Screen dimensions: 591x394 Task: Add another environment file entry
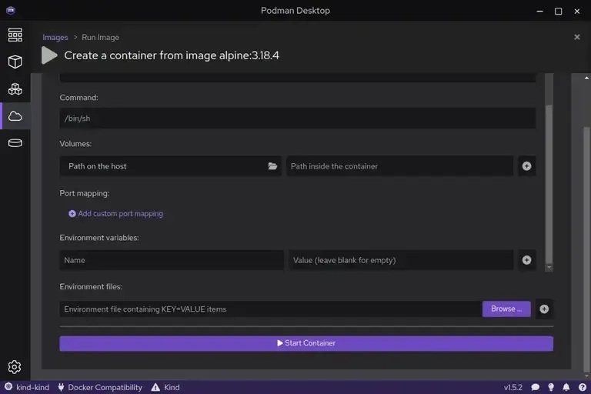point(544,309)
